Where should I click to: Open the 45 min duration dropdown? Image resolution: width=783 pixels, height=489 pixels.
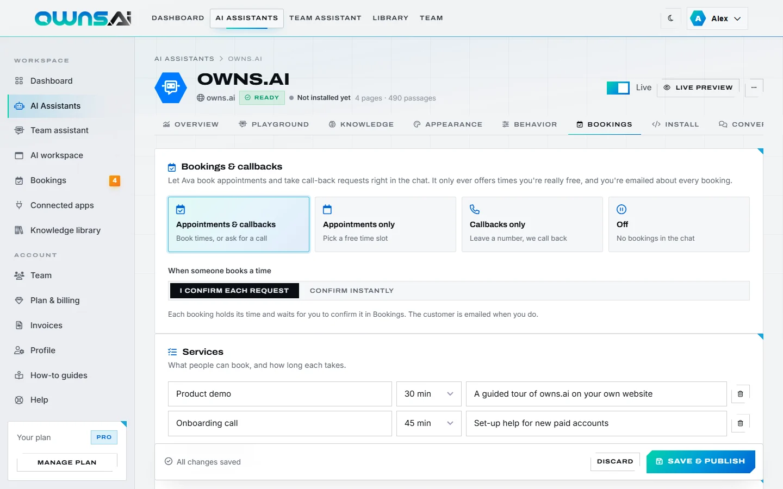[429, 423]
